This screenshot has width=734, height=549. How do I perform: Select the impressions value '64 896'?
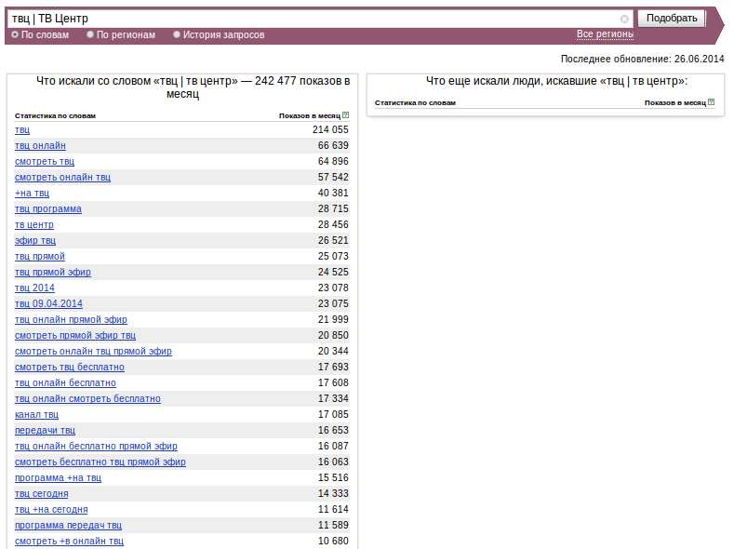coord(333,162)
